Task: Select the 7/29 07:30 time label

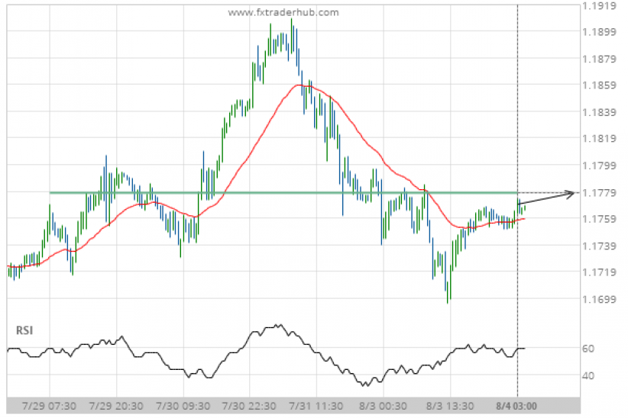Action: point(49,407)
